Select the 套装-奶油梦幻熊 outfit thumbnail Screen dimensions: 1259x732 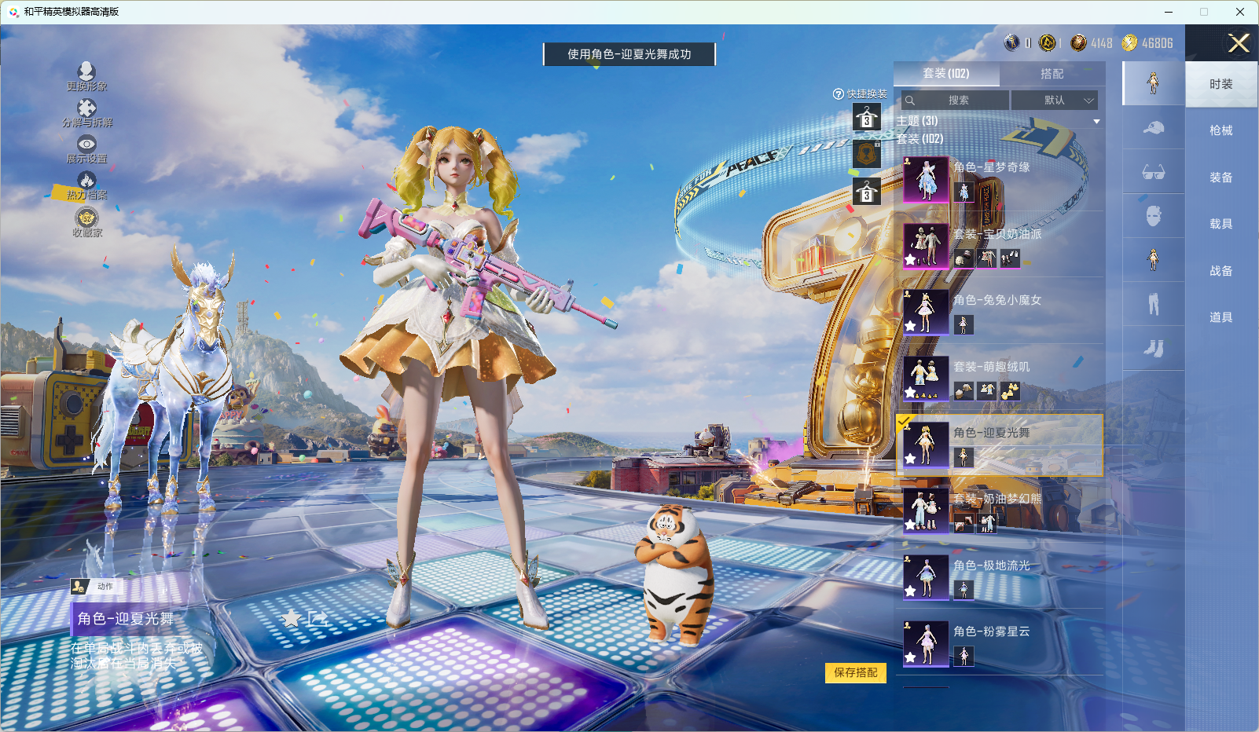point(927,511)
